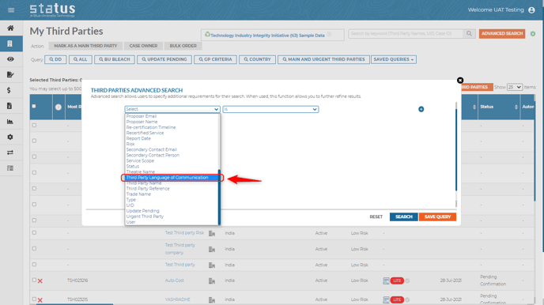The width and height of the screenshot is (544, 305).
Task: Click the LITE badge in Auto Cost row
Action: [x=397, y=281]
